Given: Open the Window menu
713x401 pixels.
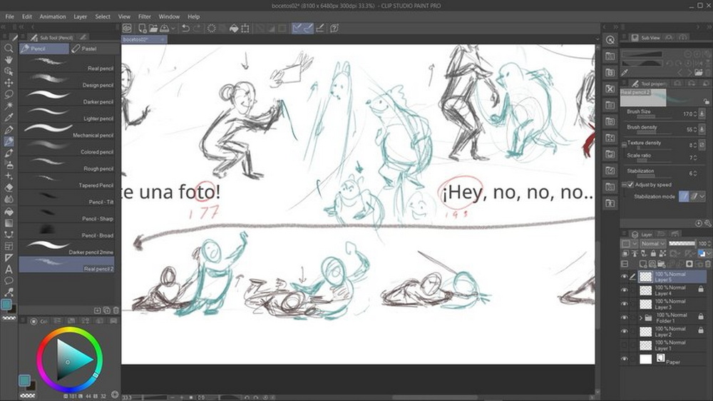Looking at the screenshot, I should point(169,16).
